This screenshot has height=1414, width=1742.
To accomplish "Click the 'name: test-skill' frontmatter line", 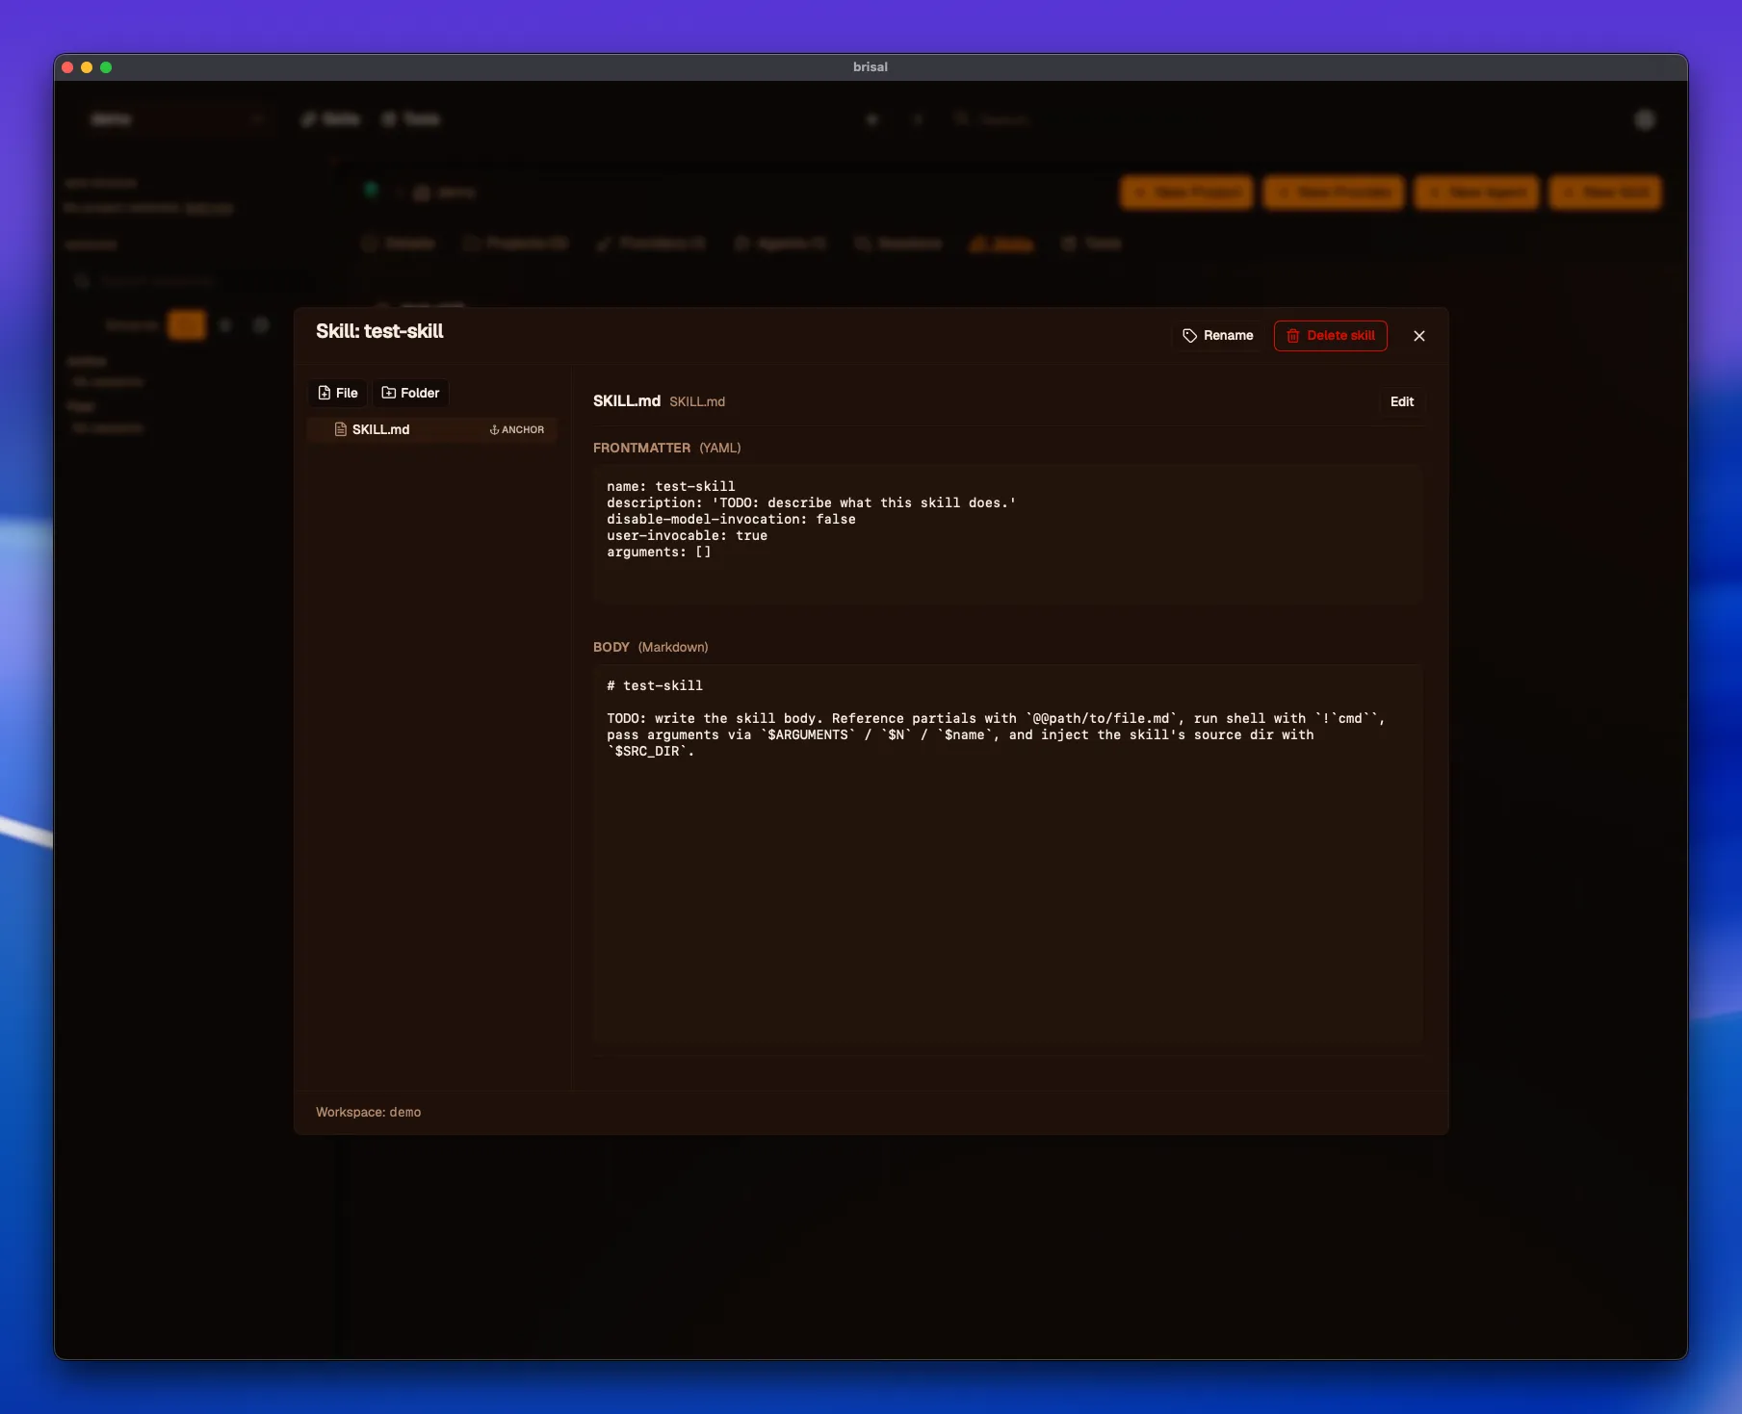I will 670,486.
